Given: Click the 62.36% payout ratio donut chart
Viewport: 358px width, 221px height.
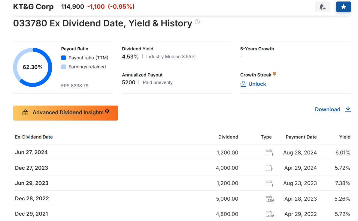Looking at the screenshot, I should point(33,67).
